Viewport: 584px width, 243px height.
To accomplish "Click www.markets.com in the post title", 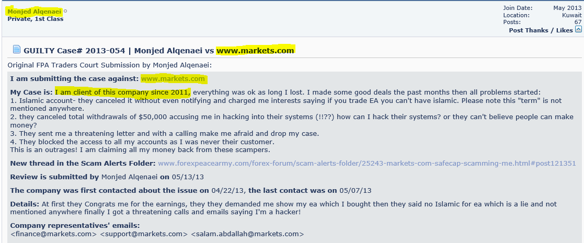I will tap(256, 50).
